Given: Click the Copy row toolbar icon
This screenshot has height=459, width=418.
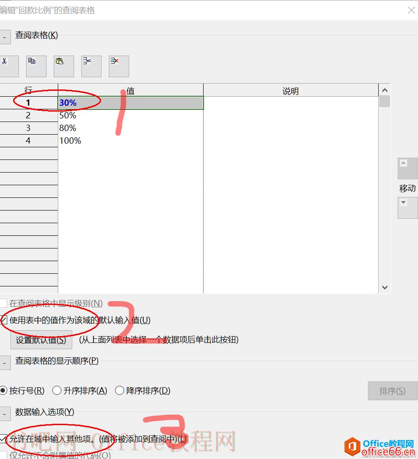Looking at the screenshot, I should 36,66.
